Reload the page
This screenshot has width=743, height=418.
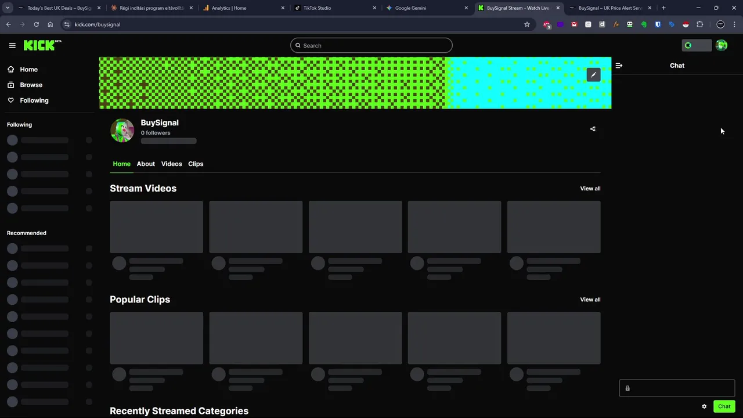(x=36, y=24)
